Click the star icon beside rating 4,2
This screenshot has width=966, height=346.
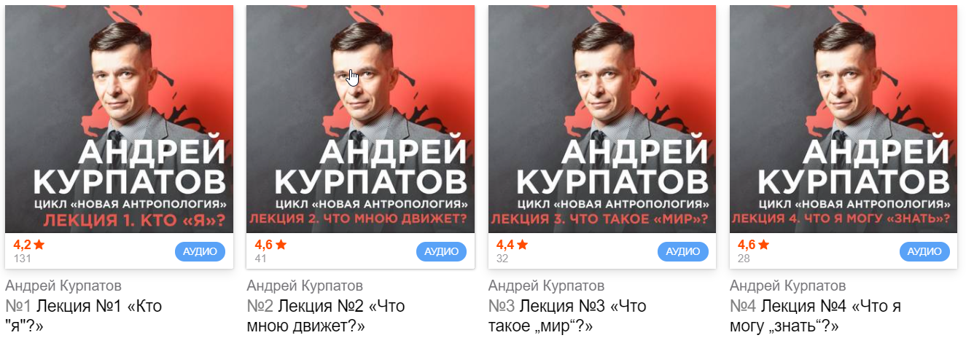coord(39,244)
